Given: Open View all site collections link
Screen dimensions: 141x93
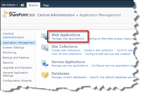Looking at the screenshot, I should pyautogui.click(x=66, y=54).
